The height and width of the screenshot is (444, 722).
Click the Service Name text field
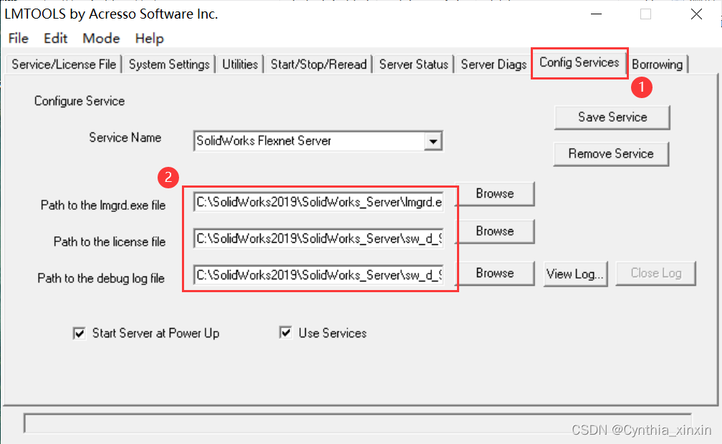(x=309, y=141)
